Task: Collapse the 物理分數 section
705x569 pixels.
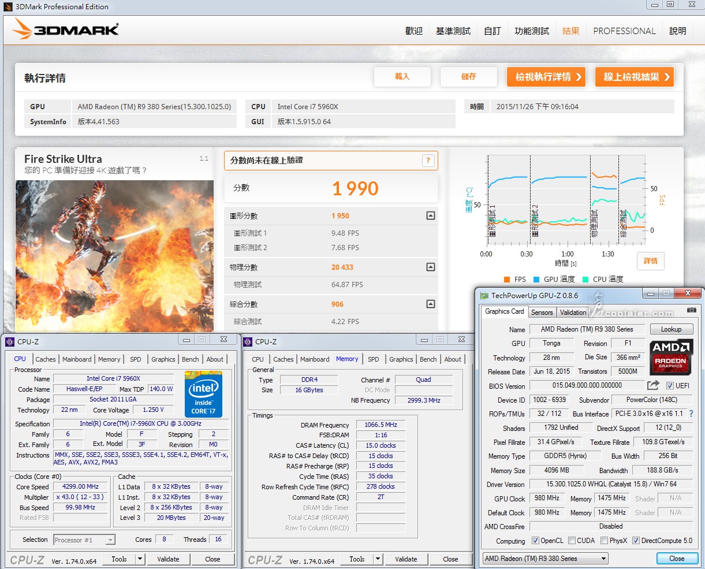Action: point(430,267)
